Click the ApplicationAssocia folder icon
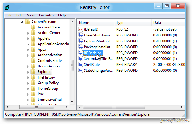 33,44
